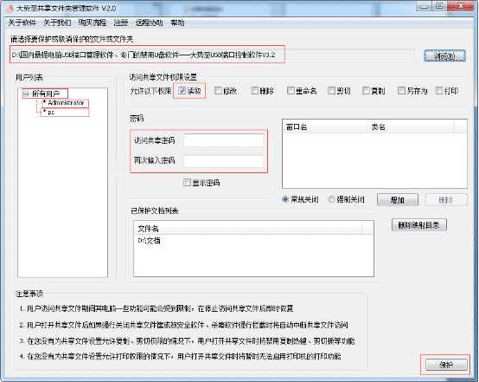The width and height of the screenshot is (479, 382).
Task: Open the 远程协助 menu
Action: (x=149, y=23)
